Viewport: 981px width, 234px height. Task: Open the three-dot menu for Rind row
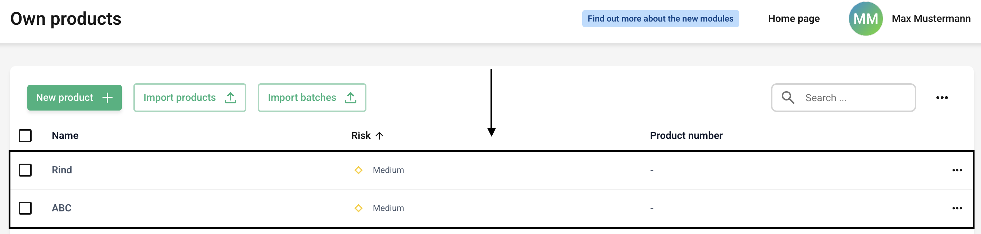click(x=957, y=170)
